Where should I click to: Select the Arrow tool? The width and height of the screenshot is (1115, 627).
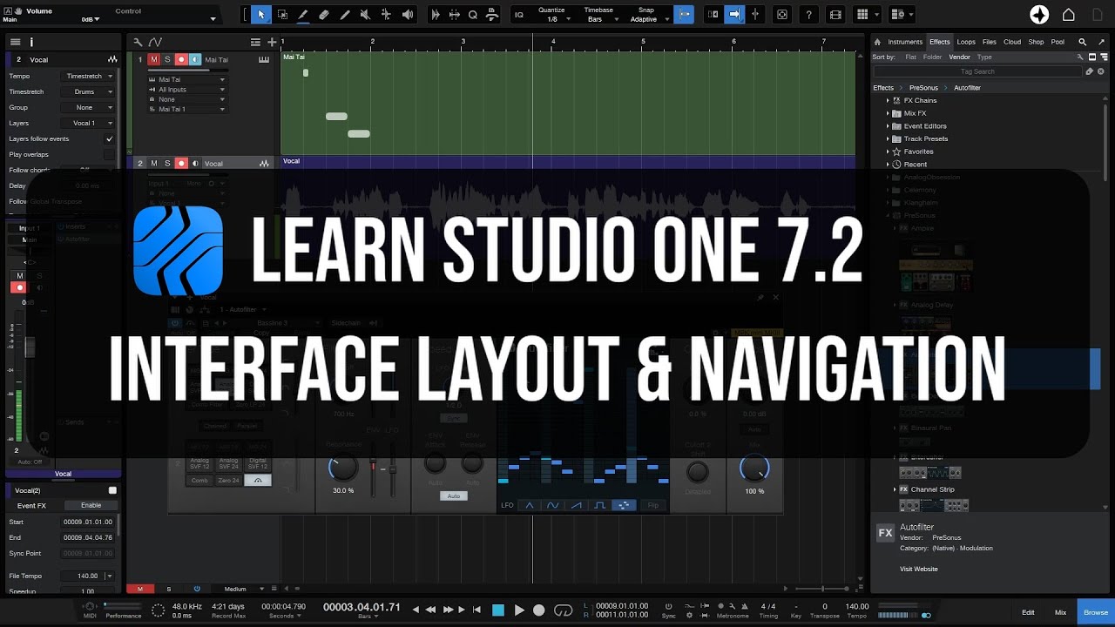tap(260, 15)
